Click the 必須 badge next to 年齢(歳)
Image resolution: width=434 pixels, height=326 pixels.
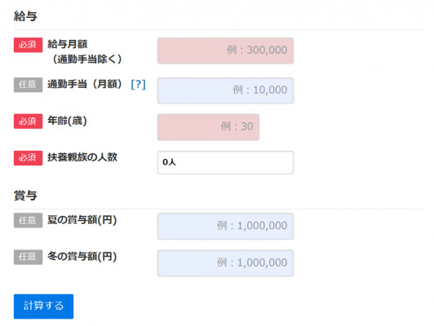[x=28, y=121]
